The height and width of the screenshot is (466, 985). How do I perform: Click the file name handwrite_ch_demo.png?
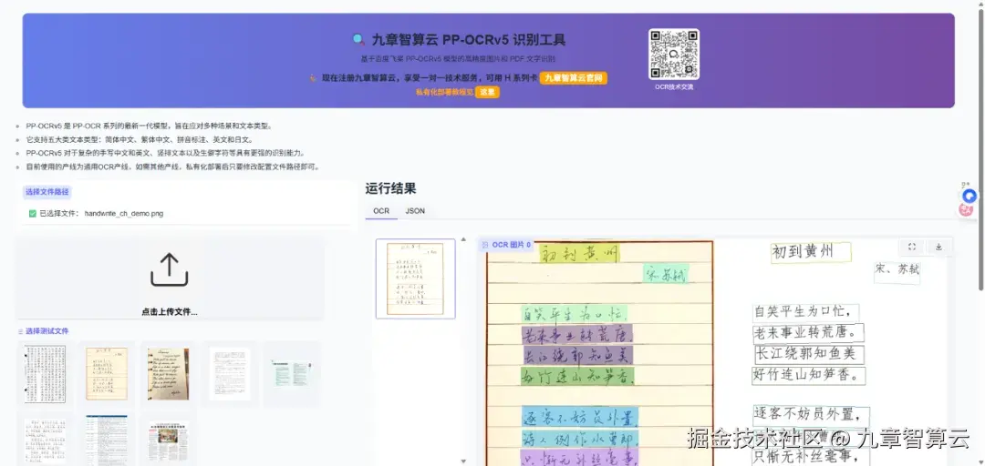[124, 213]
